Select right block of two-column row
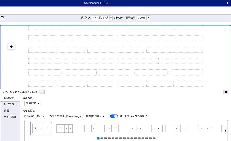The image size is (231, 141). pos(160,38)
